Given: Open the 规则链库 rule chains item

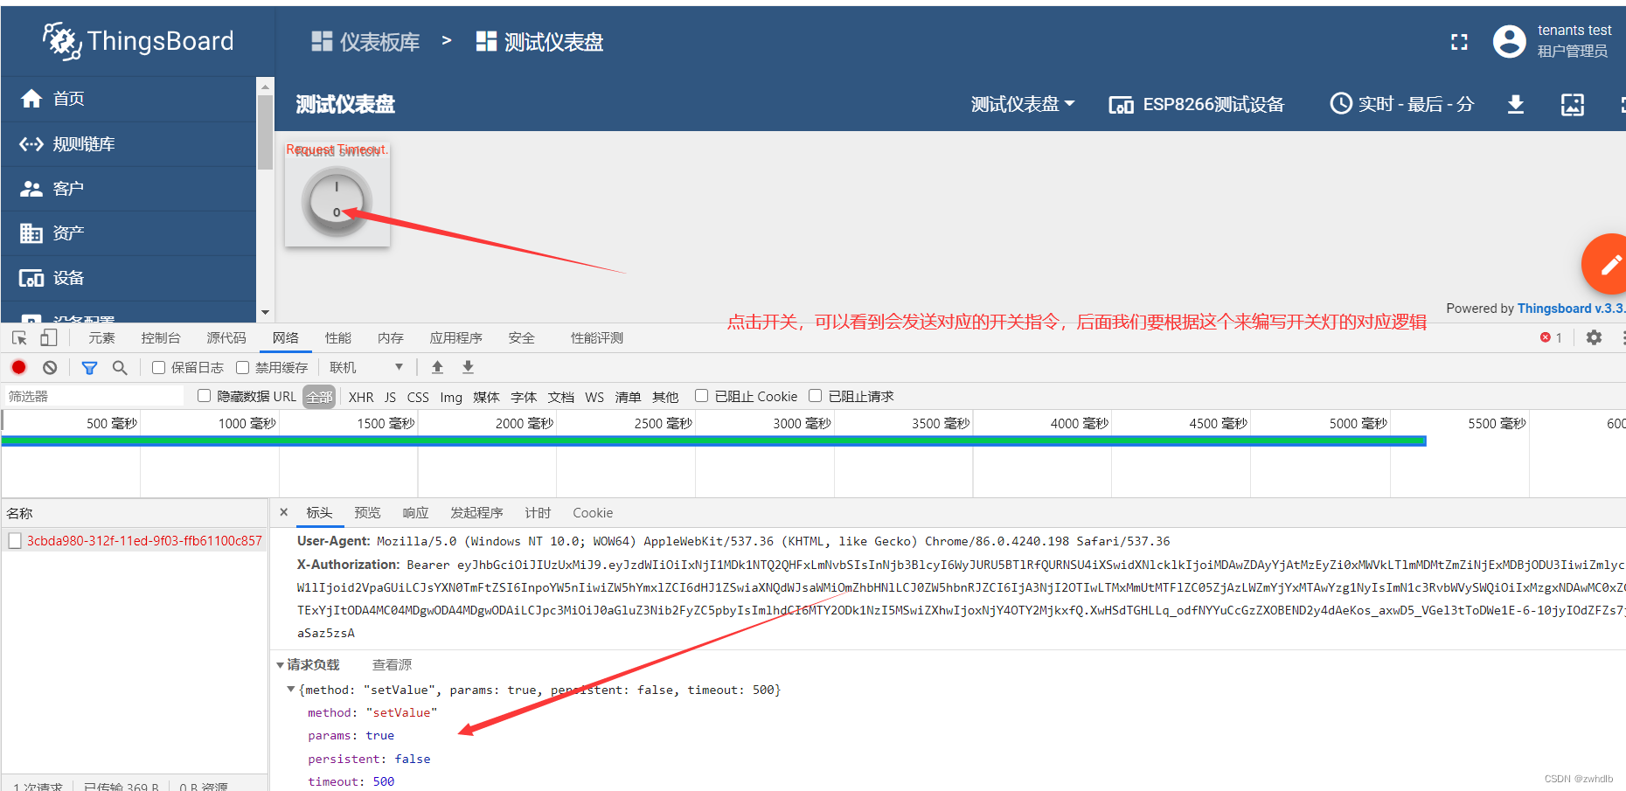Looking at the screenshot, I should coord(129,144).
